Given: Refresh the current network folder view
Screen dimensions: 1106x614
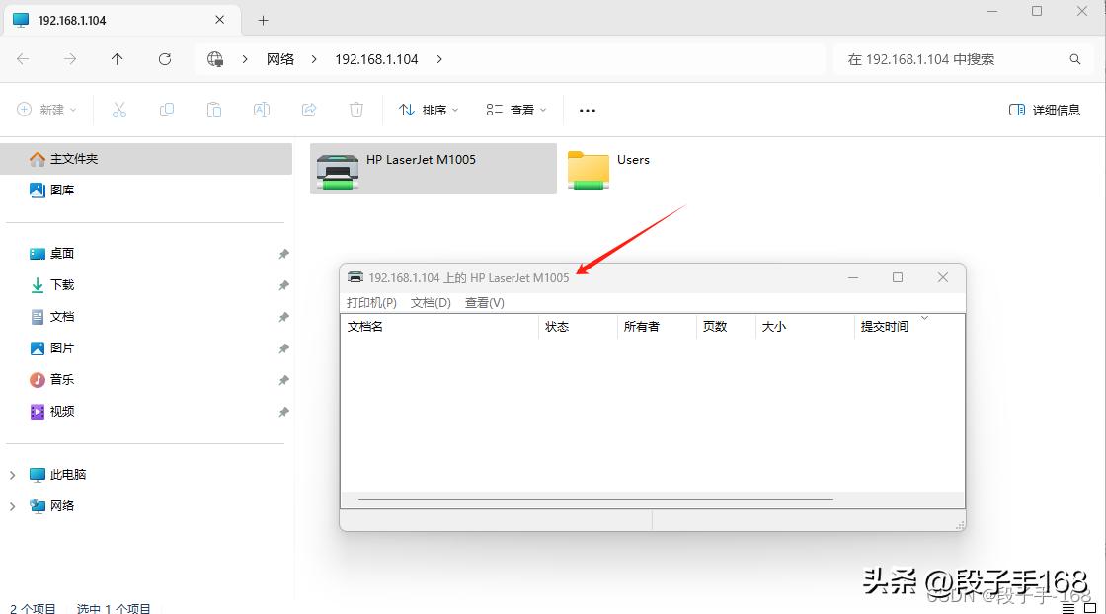Looking at the screenshot, I should click(x=164, y=58).
